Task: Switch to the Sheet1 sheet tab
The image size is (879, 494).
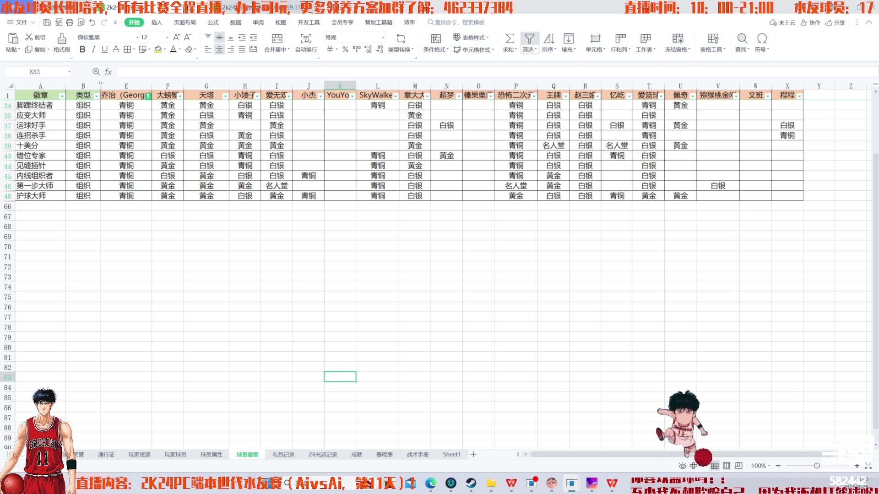Action: click(x=451, y=454)
